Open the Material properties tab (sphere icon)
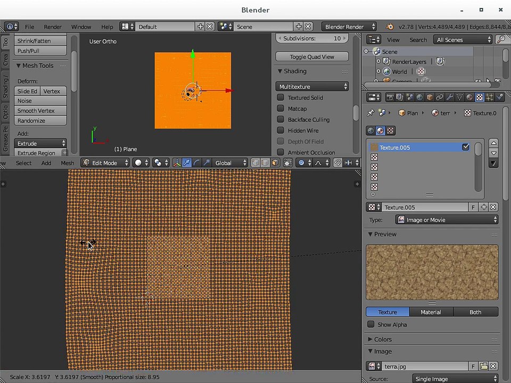Image resolution: width=511 pixels, height=383 pixels. pos(469,97)
